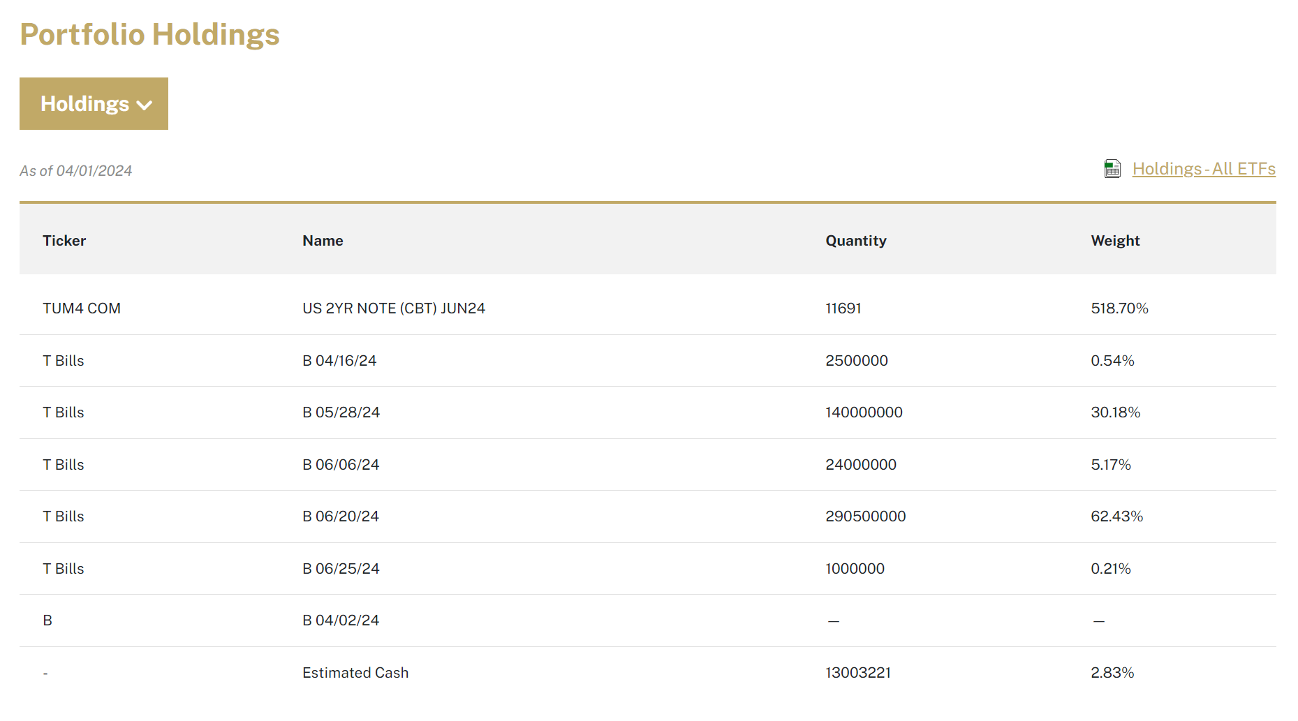The height and width of the screenshot is (721, 1298).
Task: Click the Weight column header
Action: 1114,240
